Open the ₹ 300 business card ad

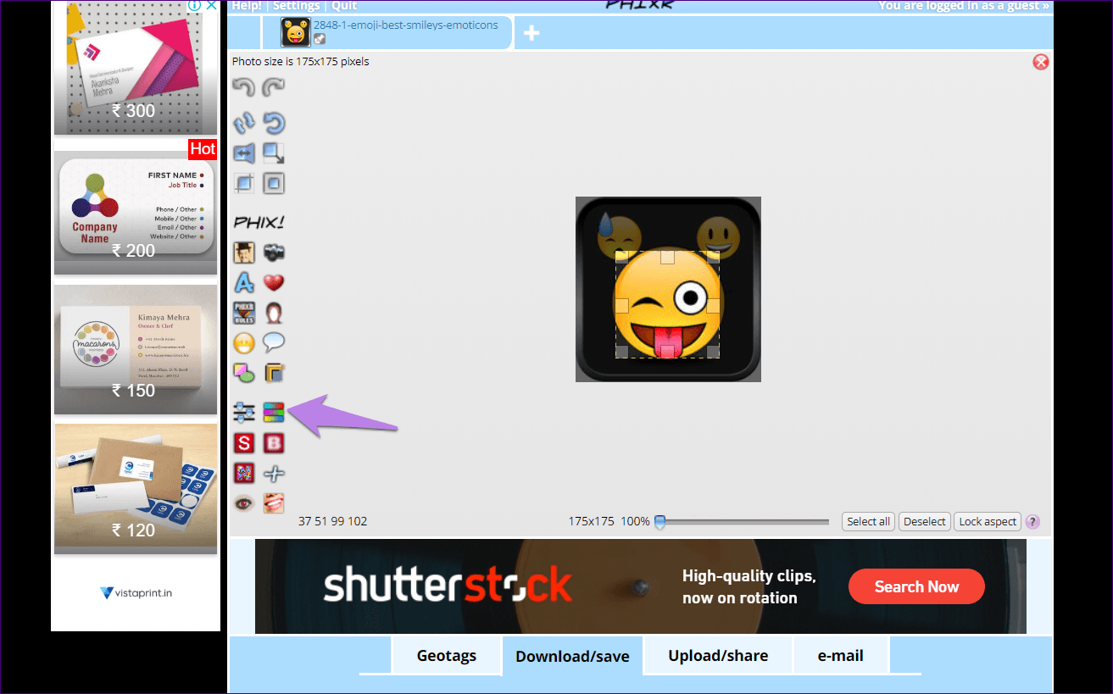coord(136,66)
